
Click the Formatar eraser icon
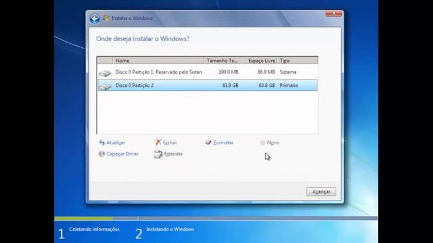pos(208,142)
